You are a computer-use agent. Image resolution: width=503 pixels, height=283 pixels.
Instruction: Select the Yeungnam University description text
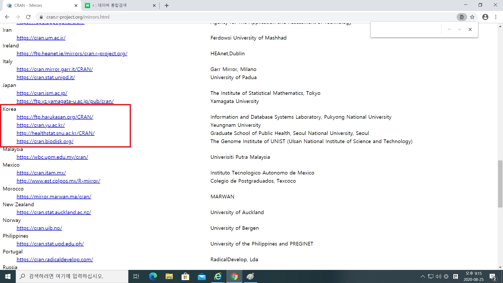[x=236, y=125]
